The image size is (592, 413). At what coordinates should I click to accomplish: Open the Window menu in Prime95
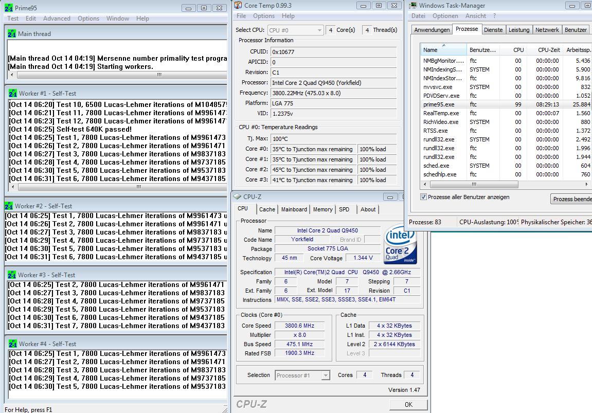118,19
